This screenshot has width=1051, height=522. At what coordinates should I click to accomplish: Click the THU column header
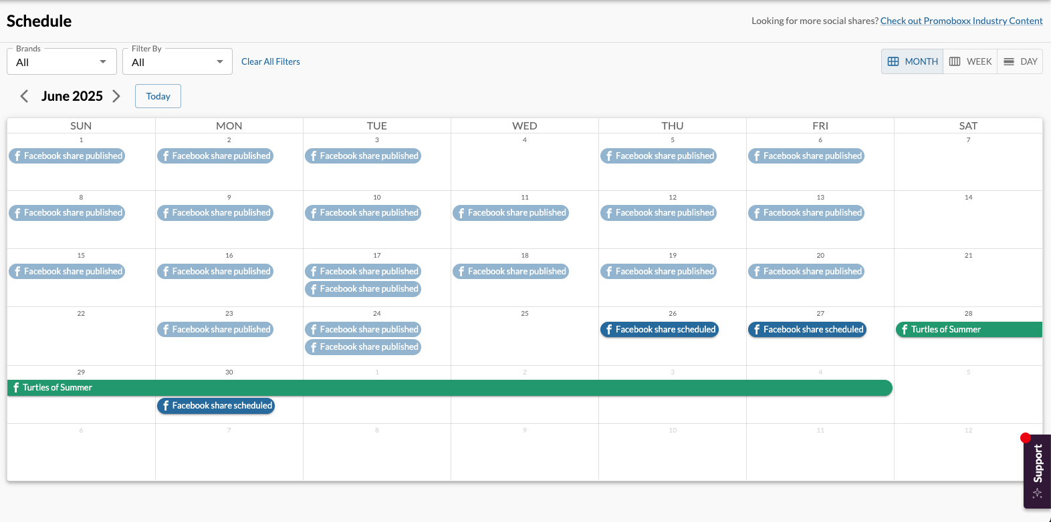coord(673,125)
